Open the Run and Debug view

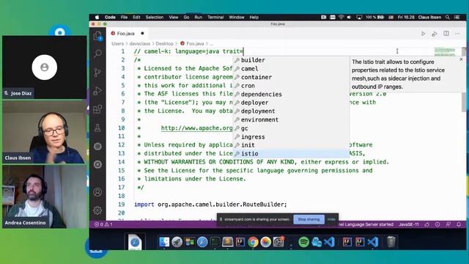[97, 91]
